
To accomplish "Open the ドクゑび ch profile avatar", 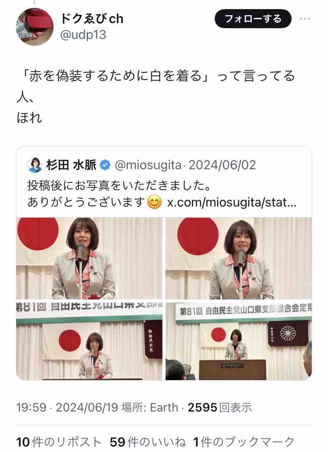I will point(34,27).
